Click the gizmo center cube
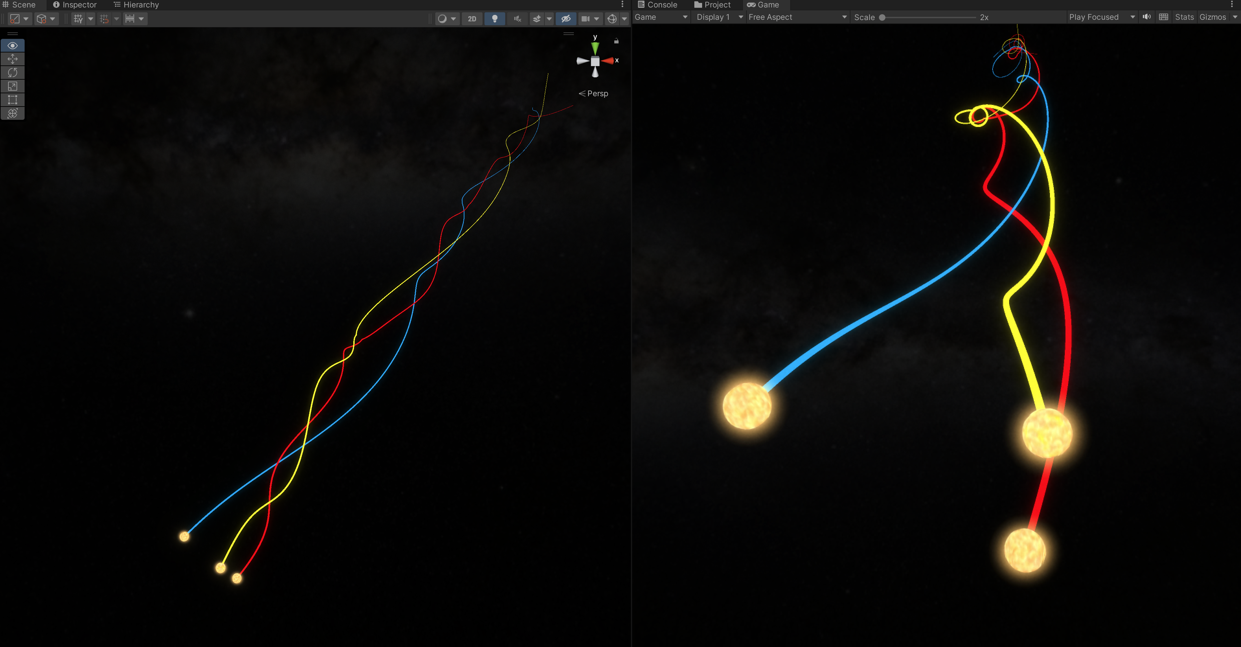The image size is (1241, 647). click(x=596, y=61)
